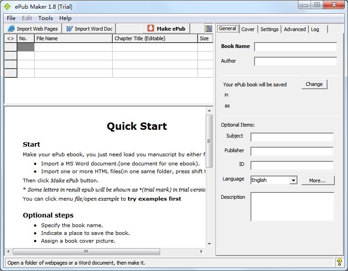This screenshot has width=348, height=271.
Task: Click the Quick Start scroll down arrow
Action: [209, 244]
